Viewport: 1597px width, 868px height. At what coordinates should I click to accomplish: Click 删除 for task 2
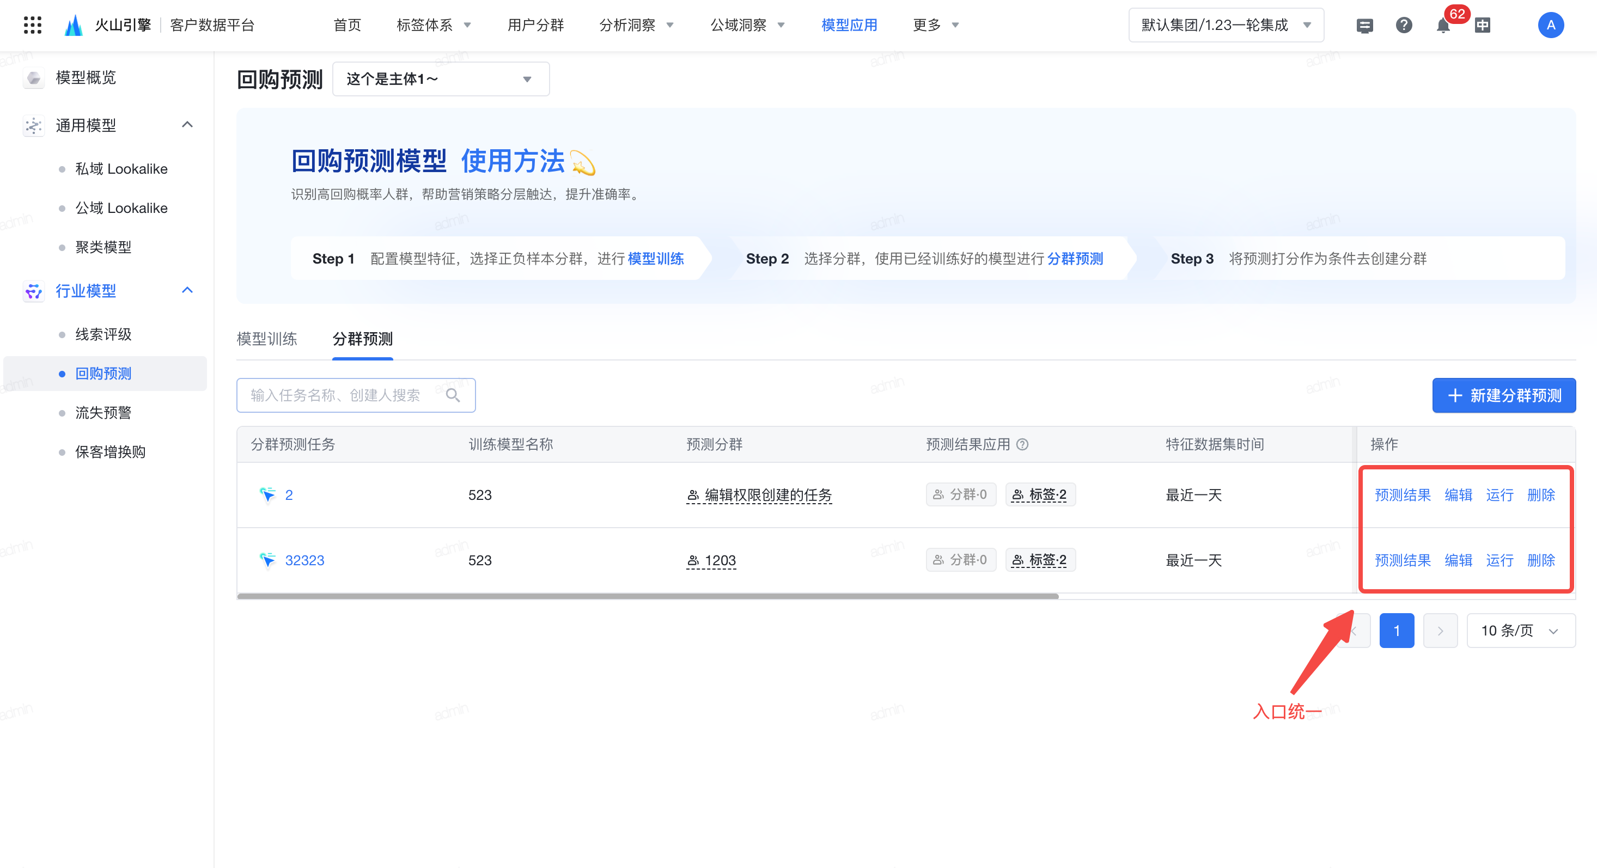pos(1541,495)
